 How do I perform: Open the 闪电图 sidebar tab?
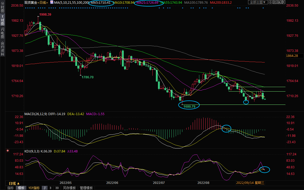point(2,33)
